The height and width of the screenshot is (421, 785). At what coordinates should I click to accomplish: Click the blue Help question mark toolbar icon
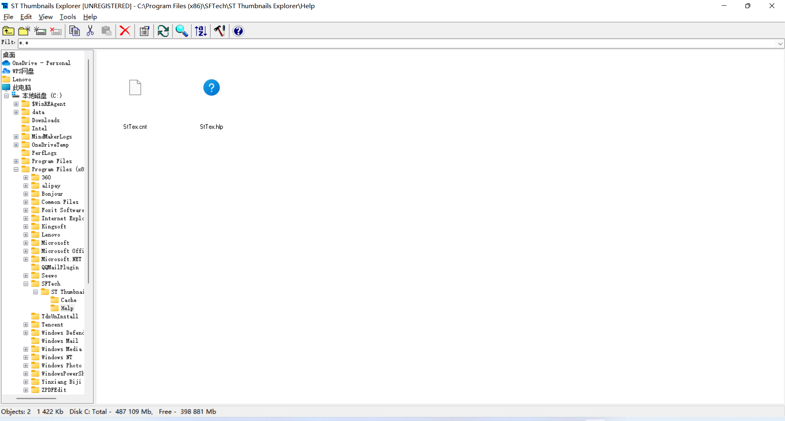[x=238, y=31]
